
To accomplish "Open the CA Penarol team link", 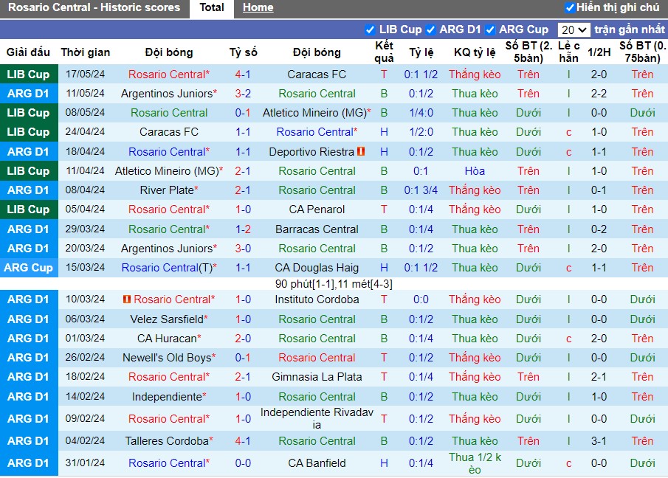I will tap(317, 209).
